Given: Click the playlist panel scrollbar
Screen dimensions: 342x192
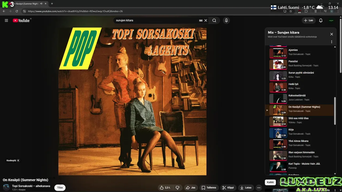Looking at the screenshot, I should 335,111.
